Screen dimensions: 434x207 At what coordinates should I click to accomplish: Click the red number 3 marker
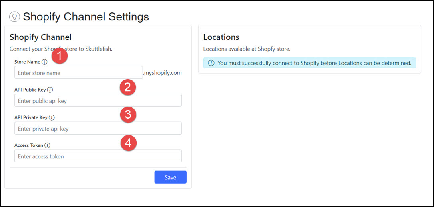click(128, 115)
